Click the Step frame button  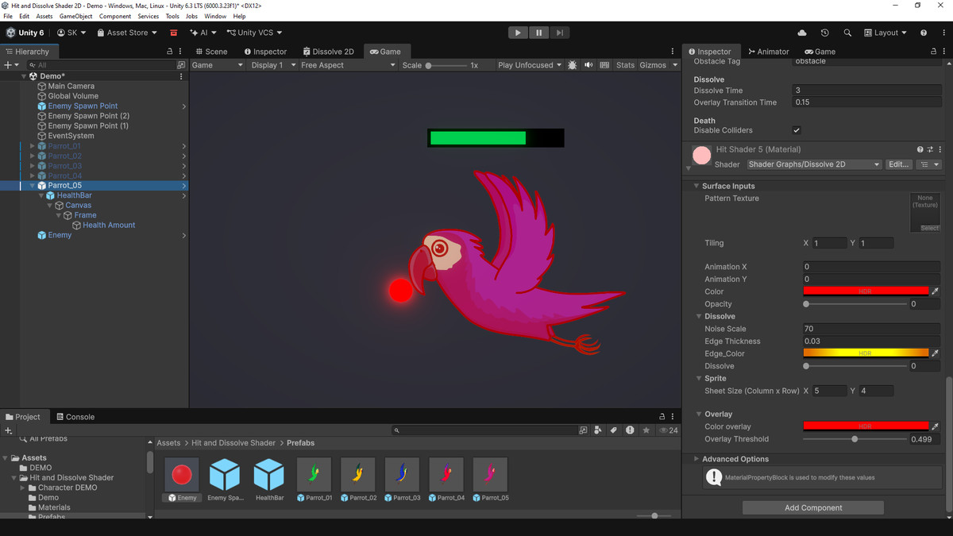tap(560, 33)
